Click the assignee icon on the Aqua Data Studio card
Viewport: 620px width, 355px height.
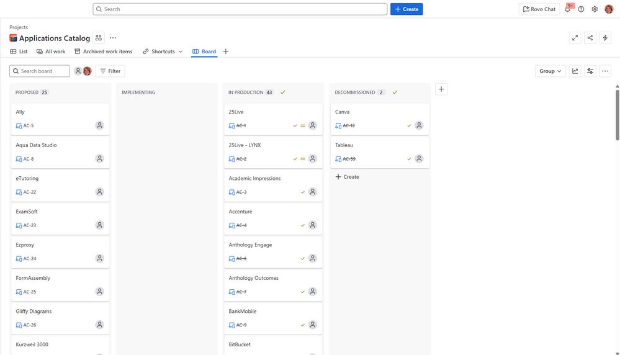100,158
